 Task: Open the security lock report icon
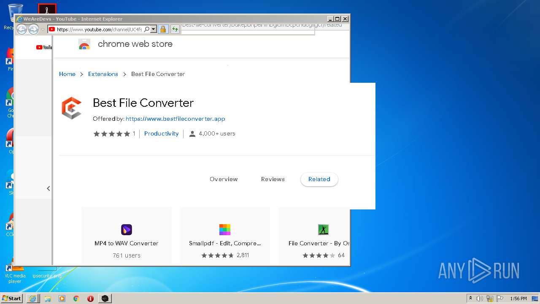click(163, 29)
